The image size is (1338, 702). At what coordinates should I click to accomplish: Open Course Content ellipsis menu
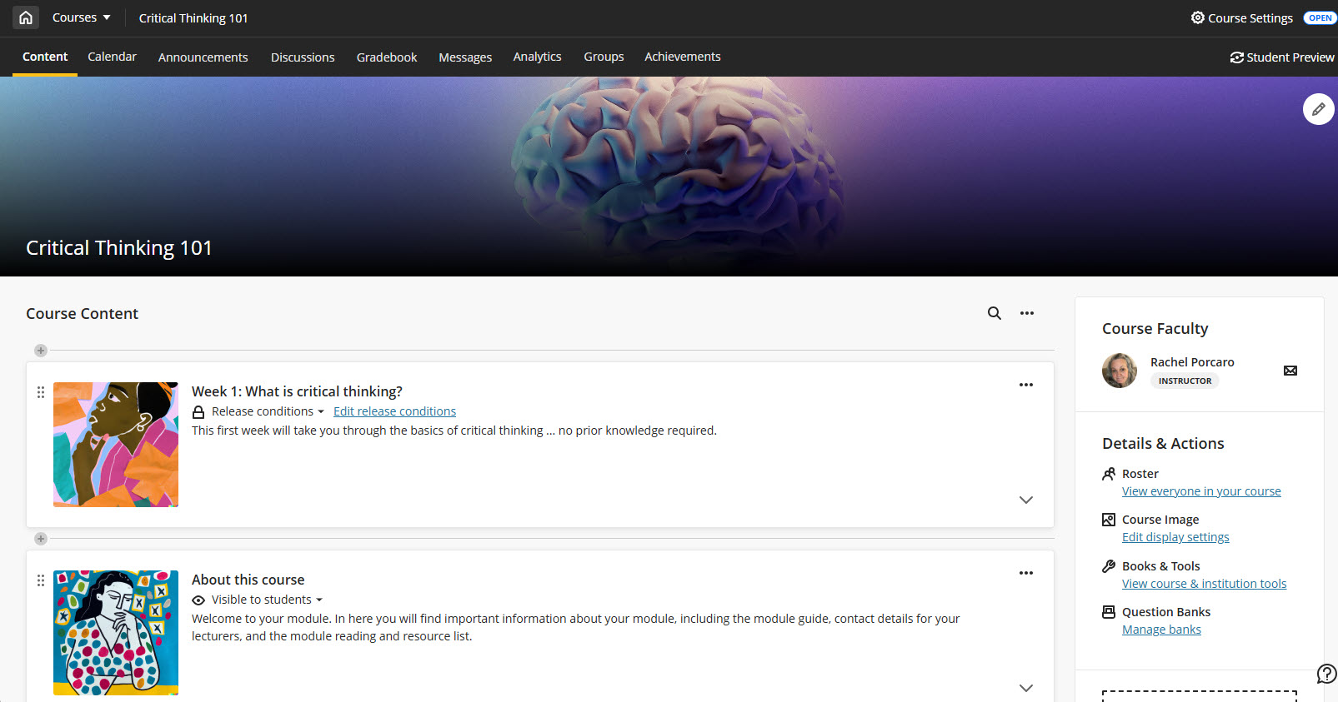point(1027,313)
